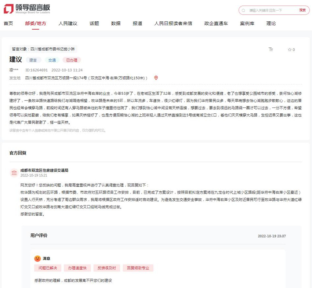Click the red location pin icon
This screenshot has height=288, width=312.
pos(156,78)
